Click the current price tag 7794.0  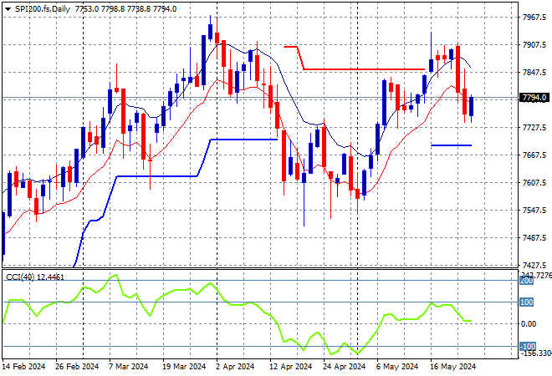534,99
